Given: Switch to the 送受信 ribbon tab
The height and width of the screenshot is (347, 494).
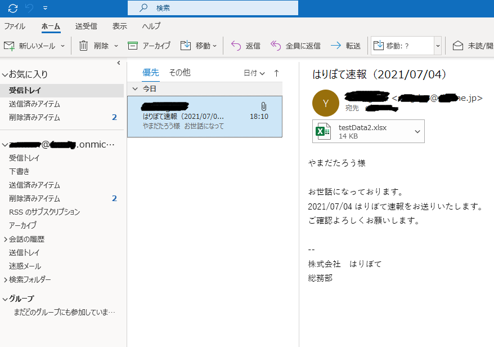Looking at the screenshot, I should pos(86,26).
